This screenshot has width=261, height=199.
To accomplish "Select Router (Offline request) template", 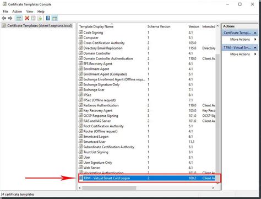I will (100, 131).
